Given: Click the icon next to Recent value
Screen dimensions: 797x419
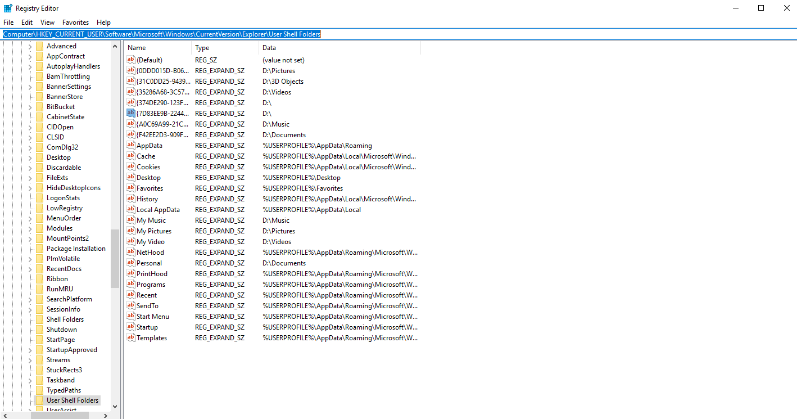Looking at the screenshot, I should (131, 295).
